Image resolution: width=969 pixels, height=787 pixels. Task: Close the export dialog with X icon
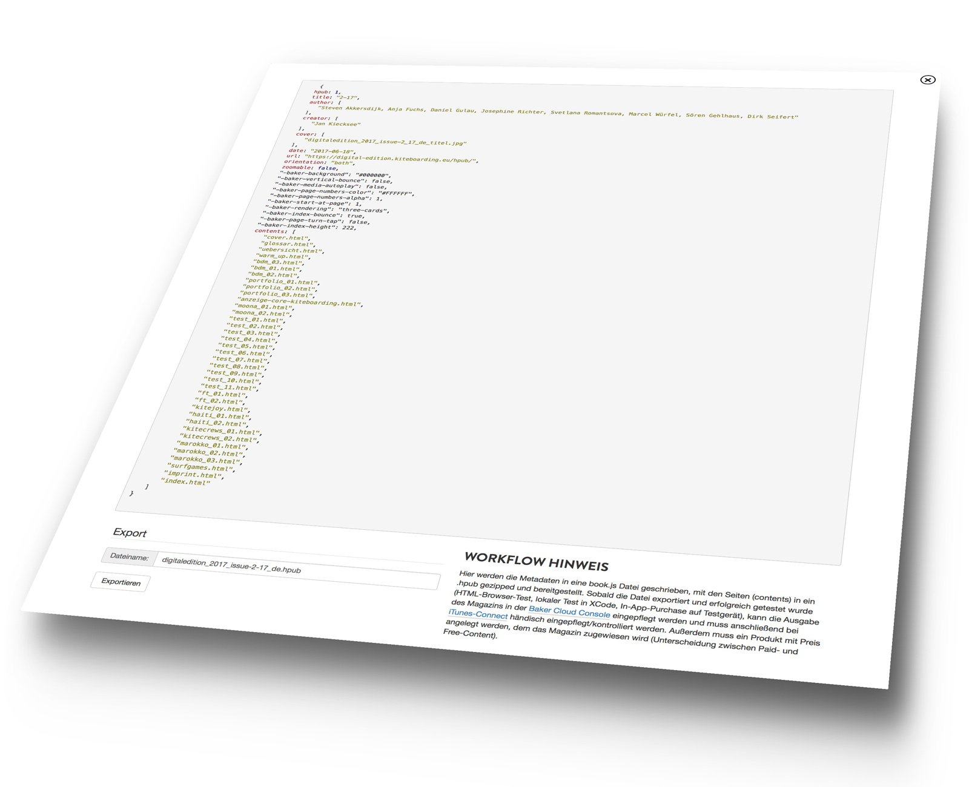(927, 80)
